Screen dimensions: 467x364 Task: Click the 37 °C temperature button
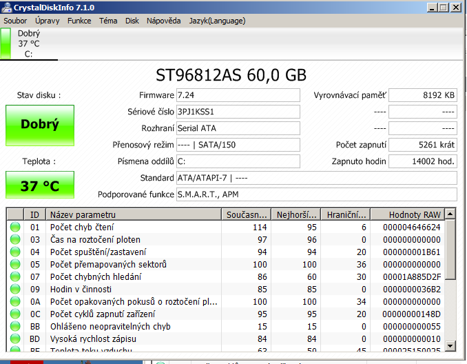(x=39, y=185)
